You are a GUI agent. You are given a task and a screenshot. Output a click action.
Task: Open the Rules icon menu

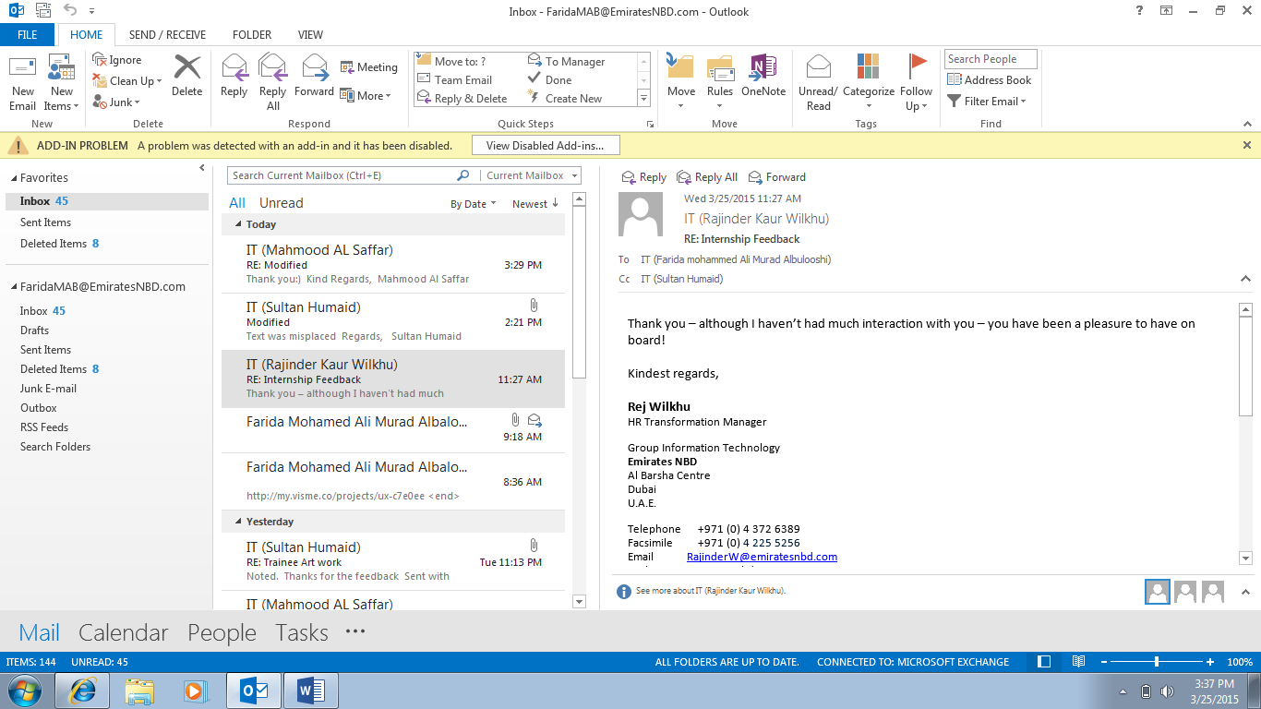720,70
